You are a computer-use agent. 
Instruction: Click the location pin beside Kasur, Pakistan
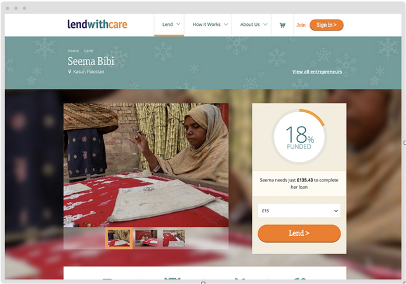tap(69, 72)
